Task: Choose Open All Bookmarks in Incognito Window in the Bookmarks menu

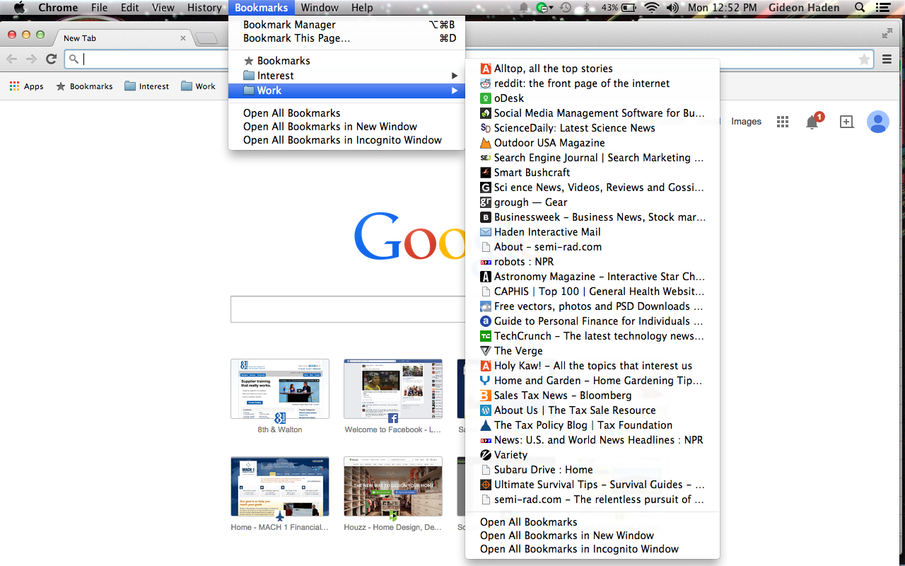Action: pos(346,140)
